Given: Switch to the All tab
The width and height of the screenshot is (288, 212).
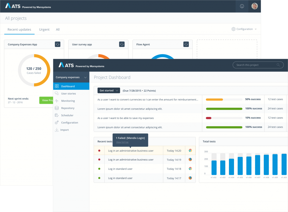Looking at the screenshot, I should tap(58, 30).
